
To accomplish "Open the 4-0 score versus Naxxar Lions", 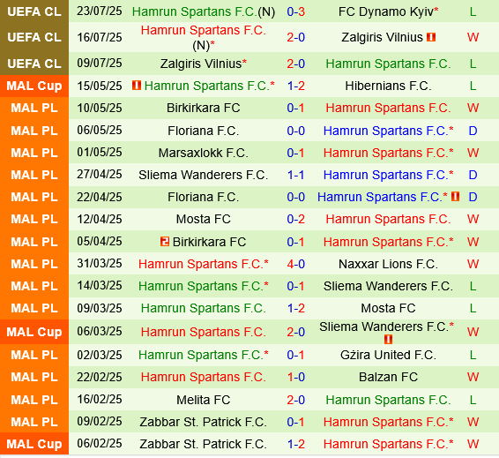I will tap(295, 264).
